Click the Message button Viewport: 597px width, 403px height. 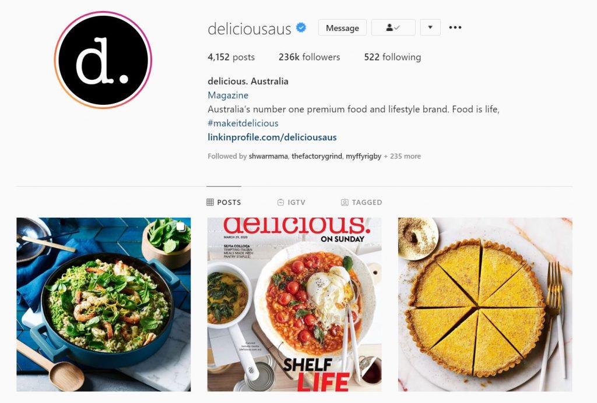(x=342, y=27)
